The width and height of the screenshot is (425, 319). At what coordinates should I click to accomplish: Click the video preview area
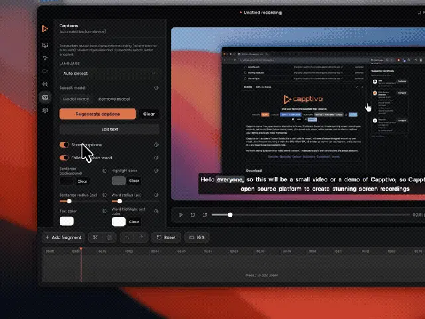coord(298,114)
